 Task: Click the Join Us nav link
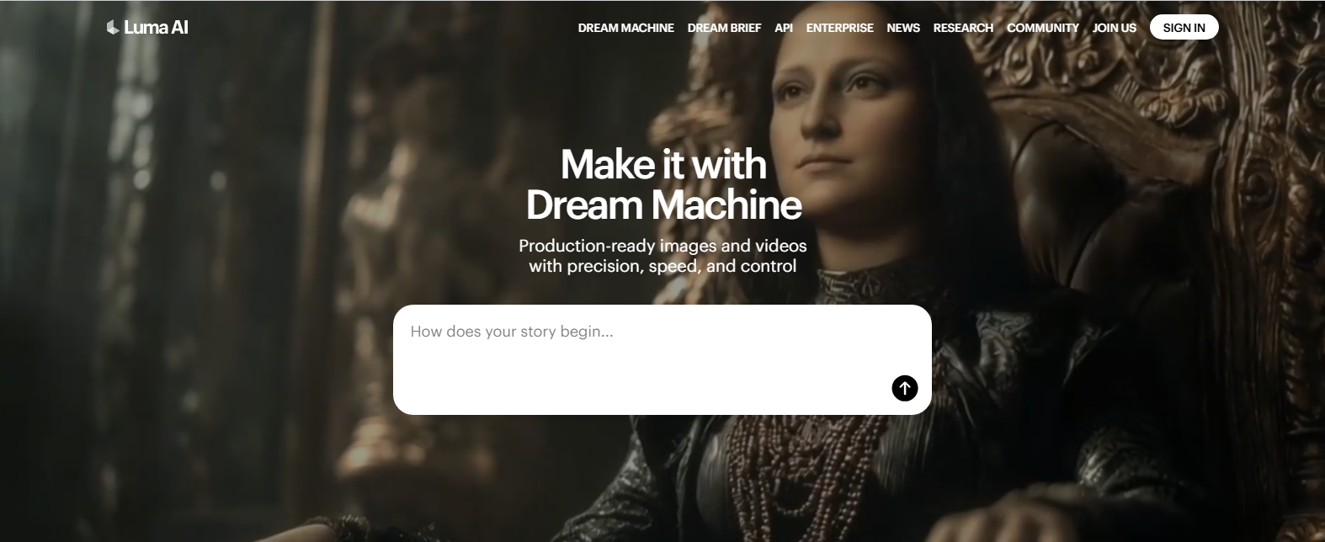coord(1114,28)
